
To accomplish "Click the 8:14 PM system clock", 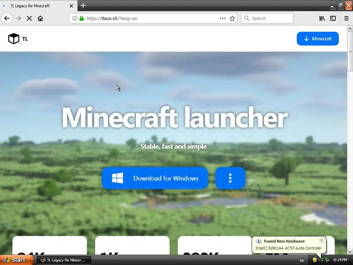I will click(x=340, y=260).
